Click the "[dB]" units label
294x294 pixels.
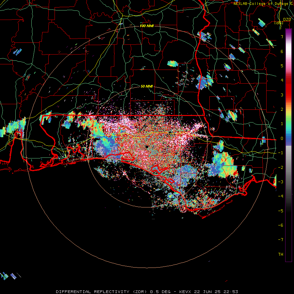tap(279, 23)
